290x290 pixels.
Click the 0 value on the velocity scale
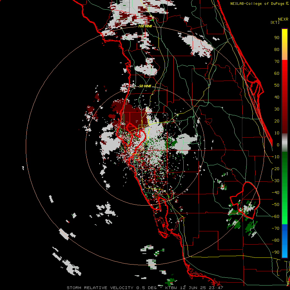[278, 145]
